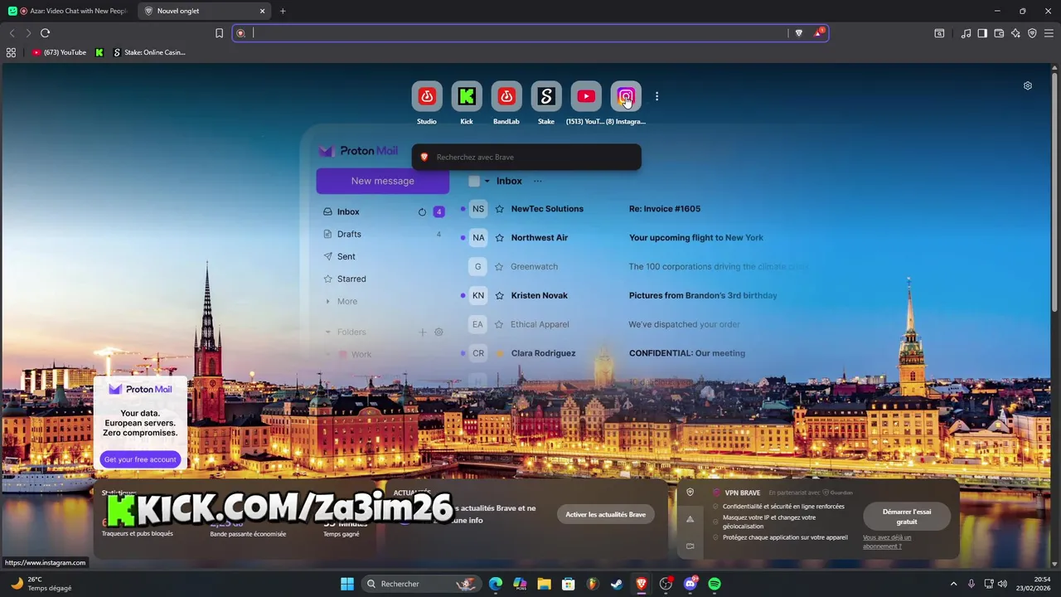The height and width of the screenshot is (597, 1061).
Task: Open Discord from the taskbar
Action: click(x=690, y=584)
